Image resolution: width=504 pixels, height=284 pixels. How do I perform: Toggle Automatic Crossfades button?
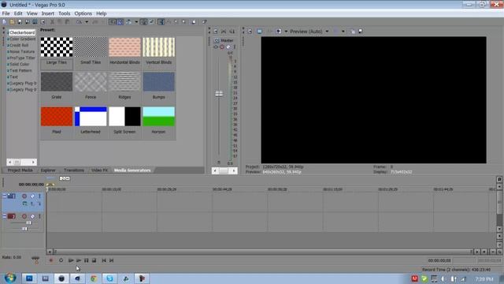tap(120, 22)
